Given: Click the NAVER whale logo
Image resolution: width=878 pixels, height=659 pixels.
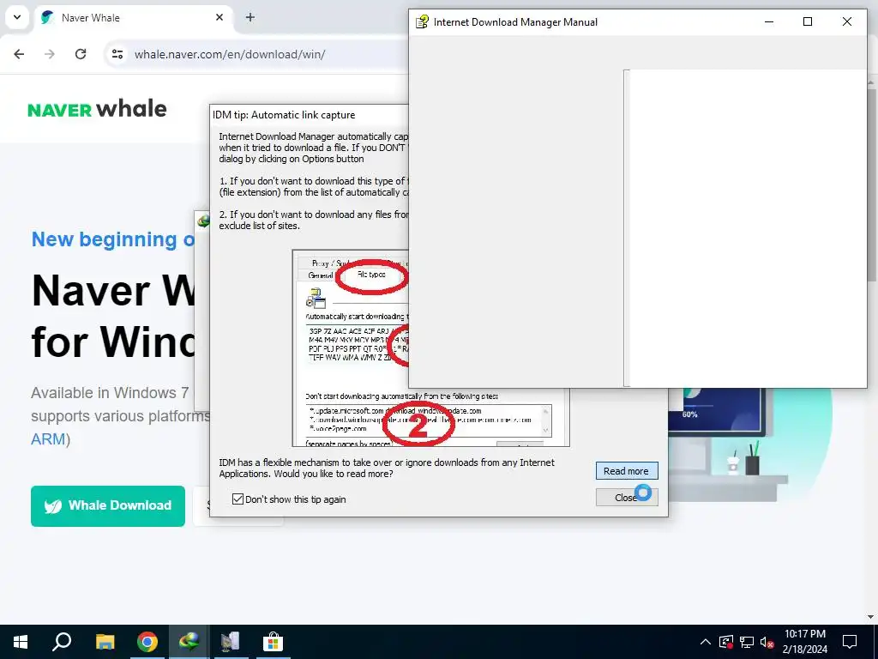Looking at the screenshot, I should [x=97, y=109].
